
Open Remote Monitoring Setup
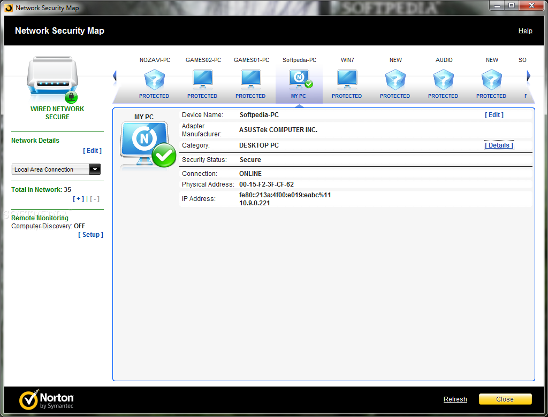coord(90,235)
